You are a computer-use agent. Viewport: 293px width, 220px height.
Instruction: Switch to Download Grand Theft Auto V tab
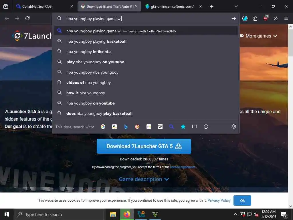tap(109, 6)
